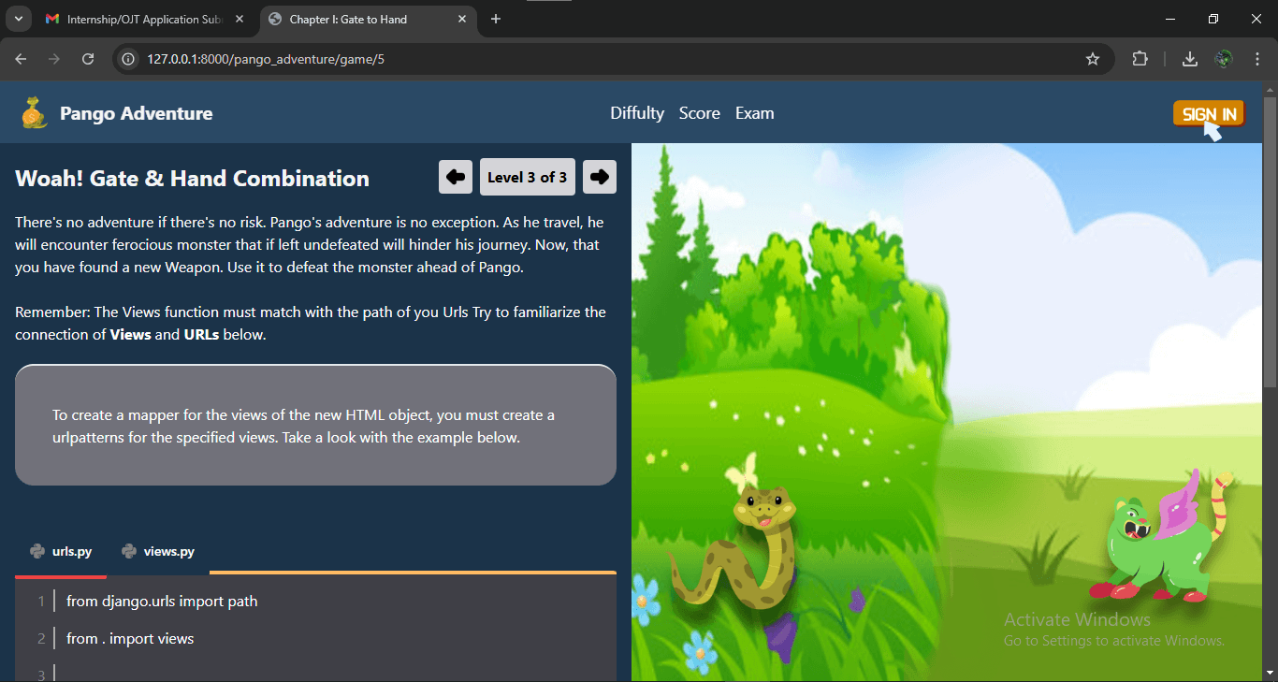Click the SIGN IN button
Screen dimensions: 1278x682
point(1209,114)
